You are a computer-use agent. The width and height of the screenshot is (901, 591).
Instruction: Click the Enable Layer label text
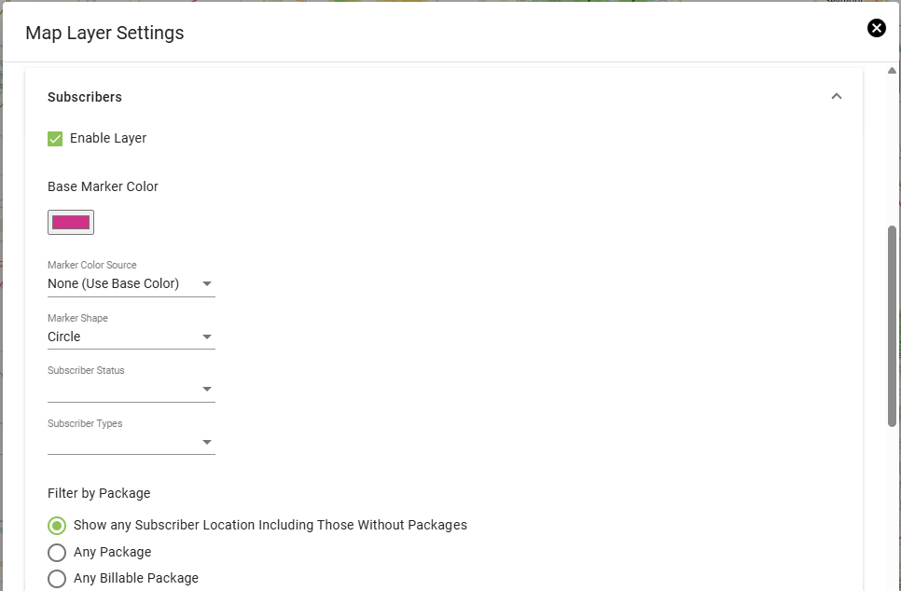coord(108,138)
